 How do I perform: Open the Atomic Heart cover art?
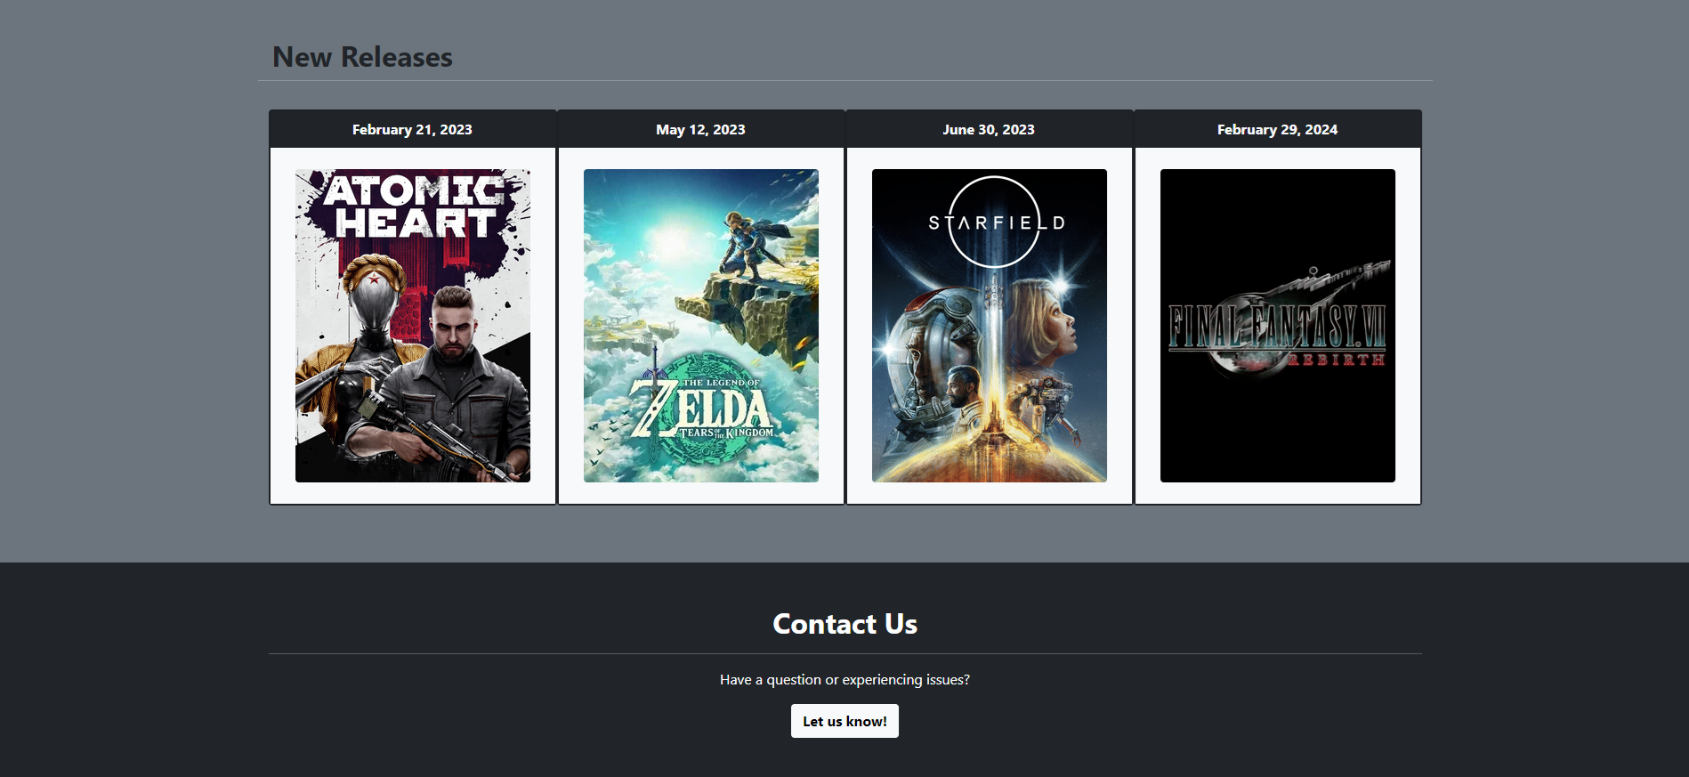coord(413,326)
